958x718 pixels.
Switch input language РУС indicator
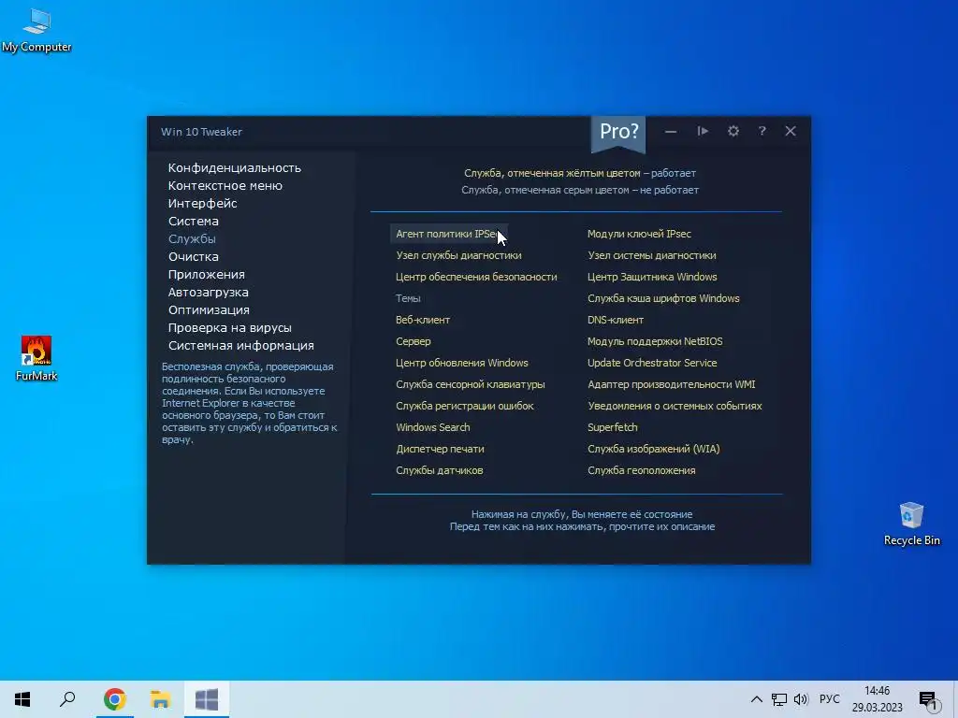pyautogui.click(x=830, y=699)
